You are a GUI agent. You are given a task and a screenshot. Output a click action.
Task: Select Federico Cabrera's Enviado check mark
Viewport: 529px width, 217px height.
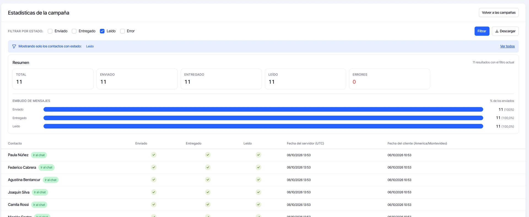tap(154, 167)
